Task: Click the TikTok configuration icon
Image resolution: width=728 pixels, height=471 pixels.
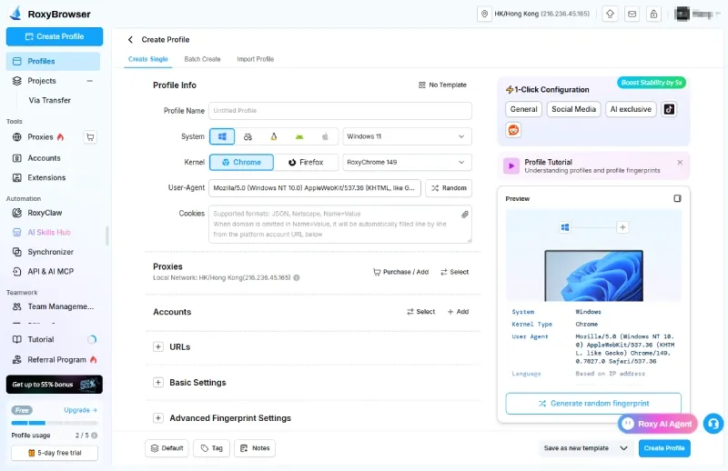Action: pos(669,109)
